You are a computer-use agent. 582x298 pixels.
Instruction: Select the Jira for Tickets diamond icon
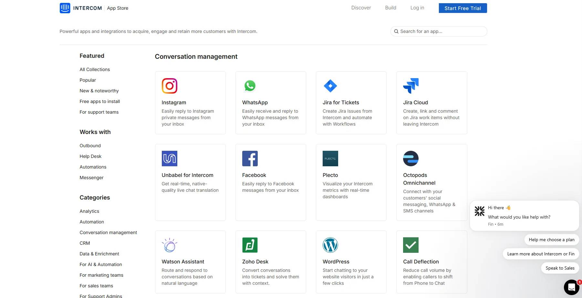click(x=330, y=86)
